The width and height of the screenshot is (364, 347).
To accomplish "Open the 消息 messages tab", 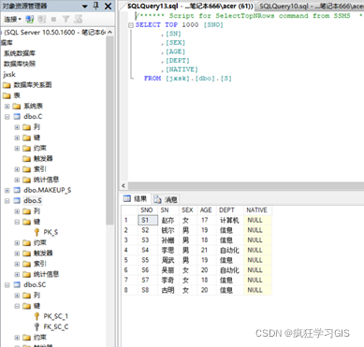I will point(166,199).
